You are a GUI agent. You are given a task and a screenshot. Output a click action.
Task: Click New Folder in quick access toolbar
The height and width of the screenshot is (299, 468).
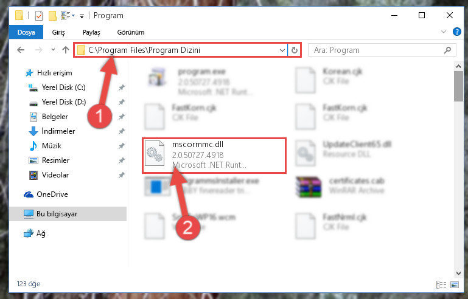(52, 16)
